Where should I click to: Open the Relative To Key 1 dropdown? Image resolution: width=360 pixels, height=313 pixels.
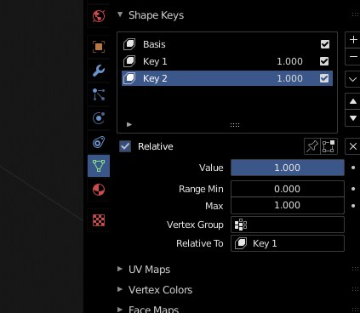point(288,243)
